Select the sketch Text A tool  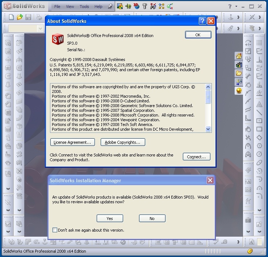pyautogui.click(x=259, y=104)
